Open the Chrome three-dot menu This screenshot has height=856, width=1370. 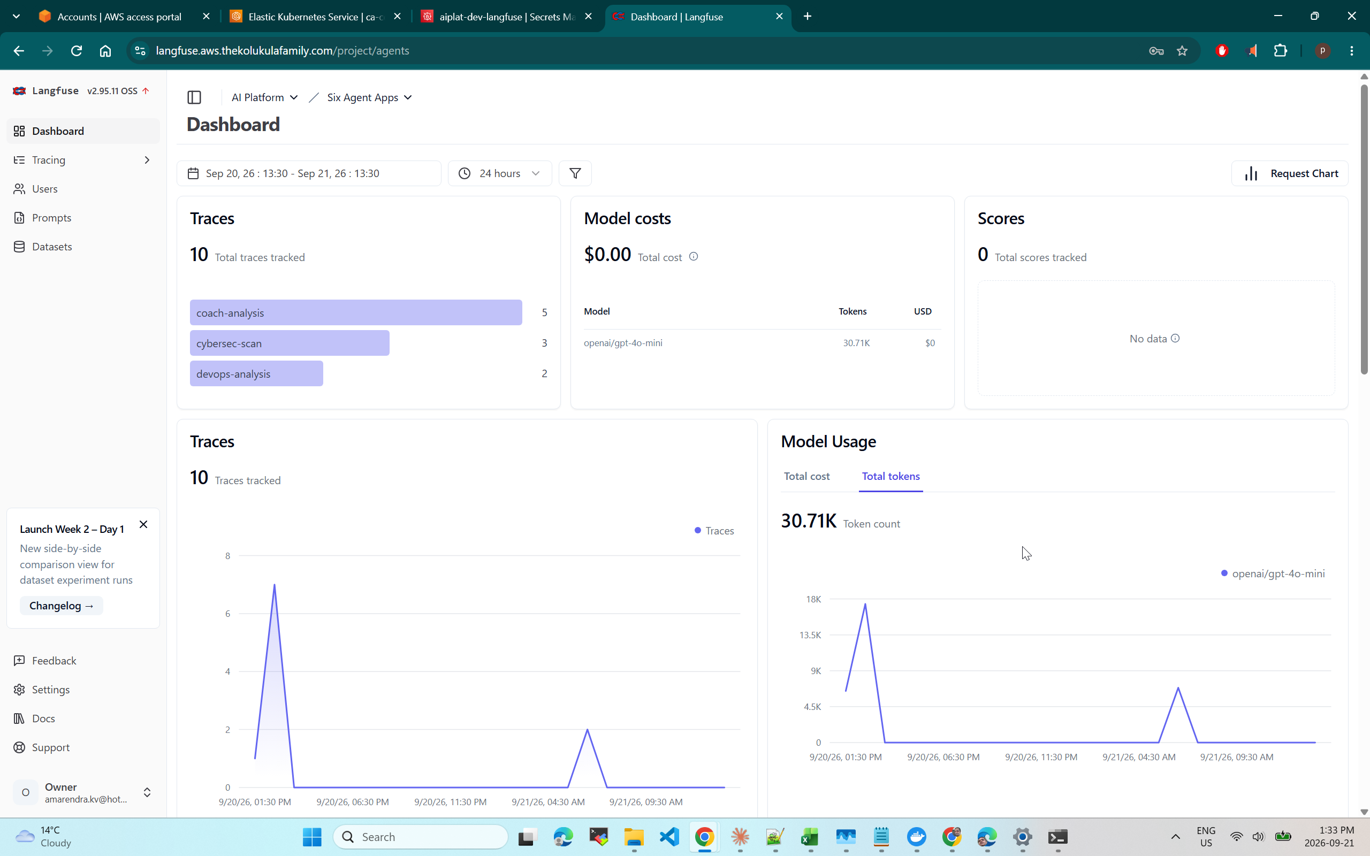pos(1352,50)
